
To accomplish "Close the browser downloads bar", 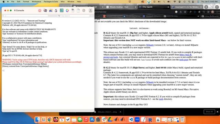I will 218,112.
